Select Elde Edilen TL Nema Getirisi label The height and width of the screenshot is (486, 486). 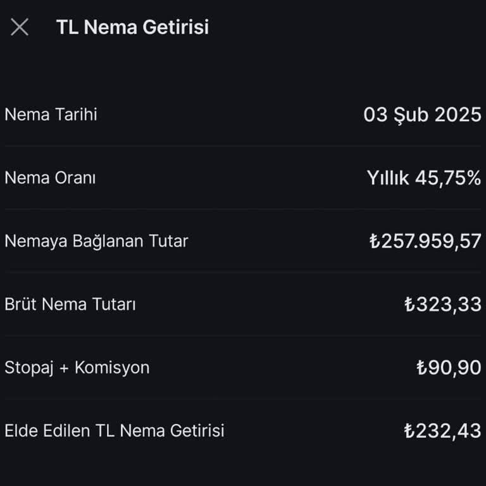(115, 431)
